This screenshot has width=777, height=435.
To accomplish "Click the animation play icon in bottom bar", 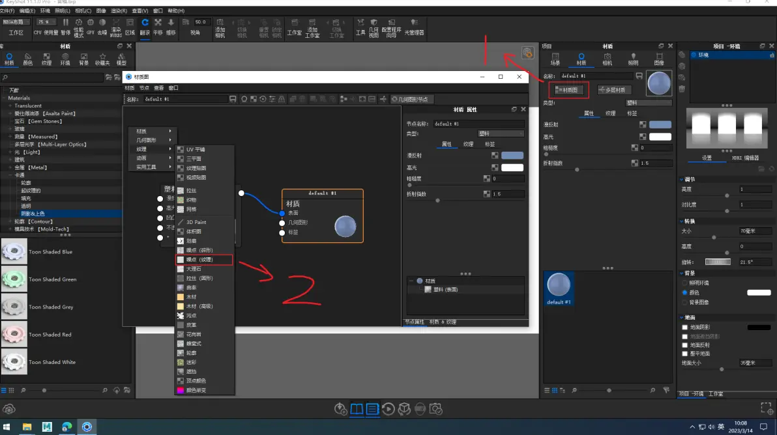I will [x=388, y=409].
